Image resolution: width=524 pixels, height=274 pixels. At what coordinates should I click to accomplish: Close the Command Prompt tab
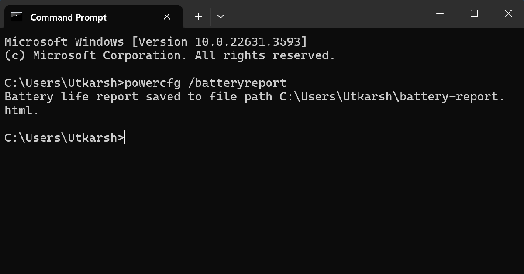click(x=167, y=17)
